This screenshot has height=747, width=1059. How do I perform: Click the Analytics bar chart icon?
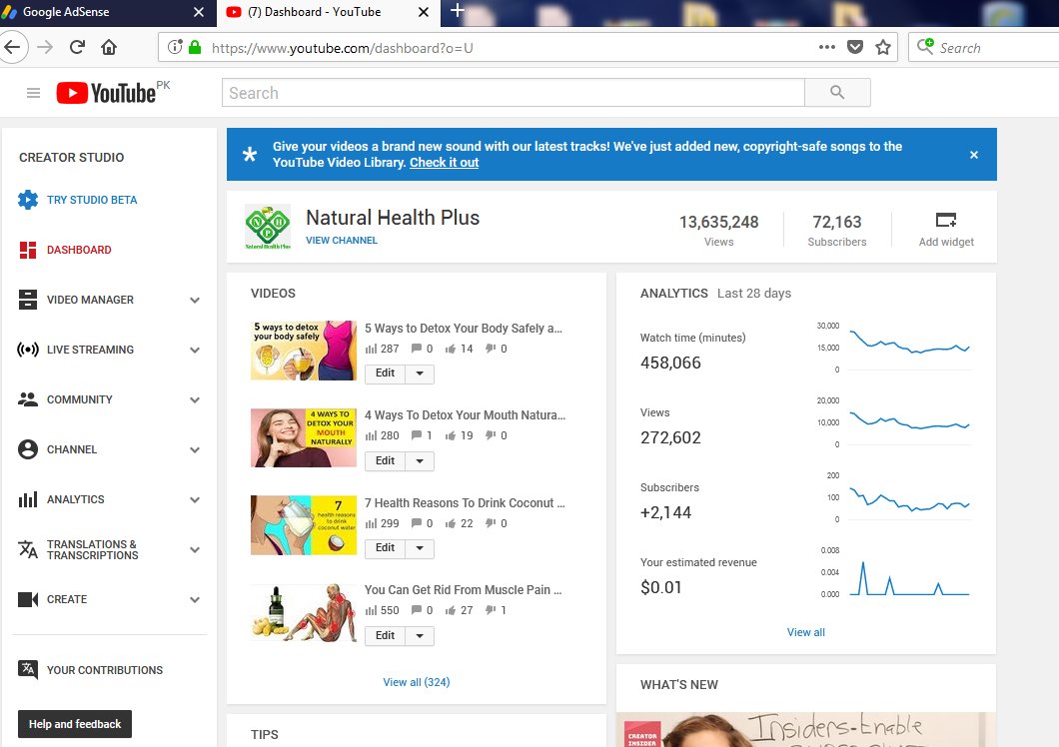(28, 499)
